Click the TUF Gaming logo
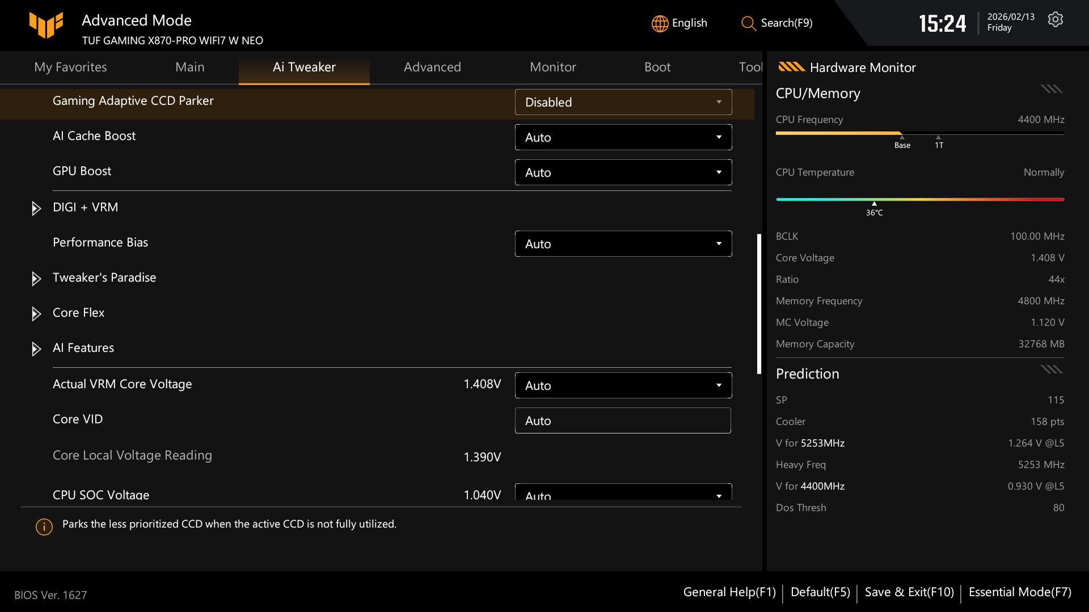Image resolution: width=1089 pixels, height=612 pixels. click(x=47, y=25)
